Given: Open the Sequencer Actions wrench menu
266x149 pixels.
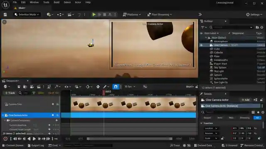Looking at the screenshot, I should click(x=58, y=87).
